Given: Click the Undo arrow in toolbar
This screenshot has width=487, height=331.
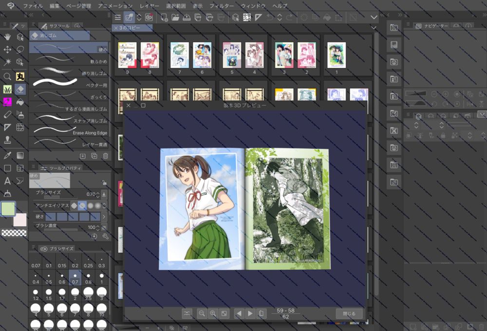Looking at the screenshot, I should point(270,18).
